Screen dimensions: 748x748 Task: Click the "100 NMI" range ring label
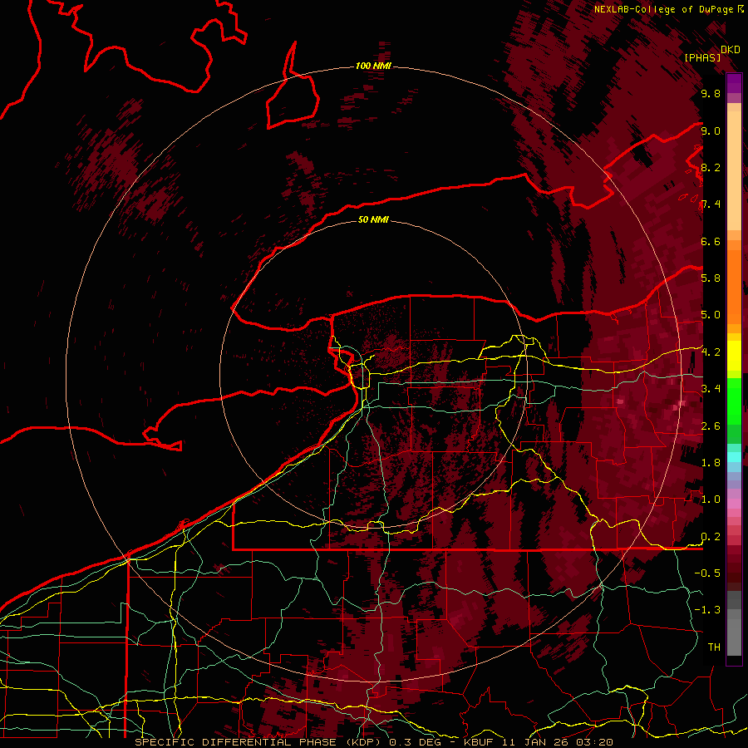point(373,66)
